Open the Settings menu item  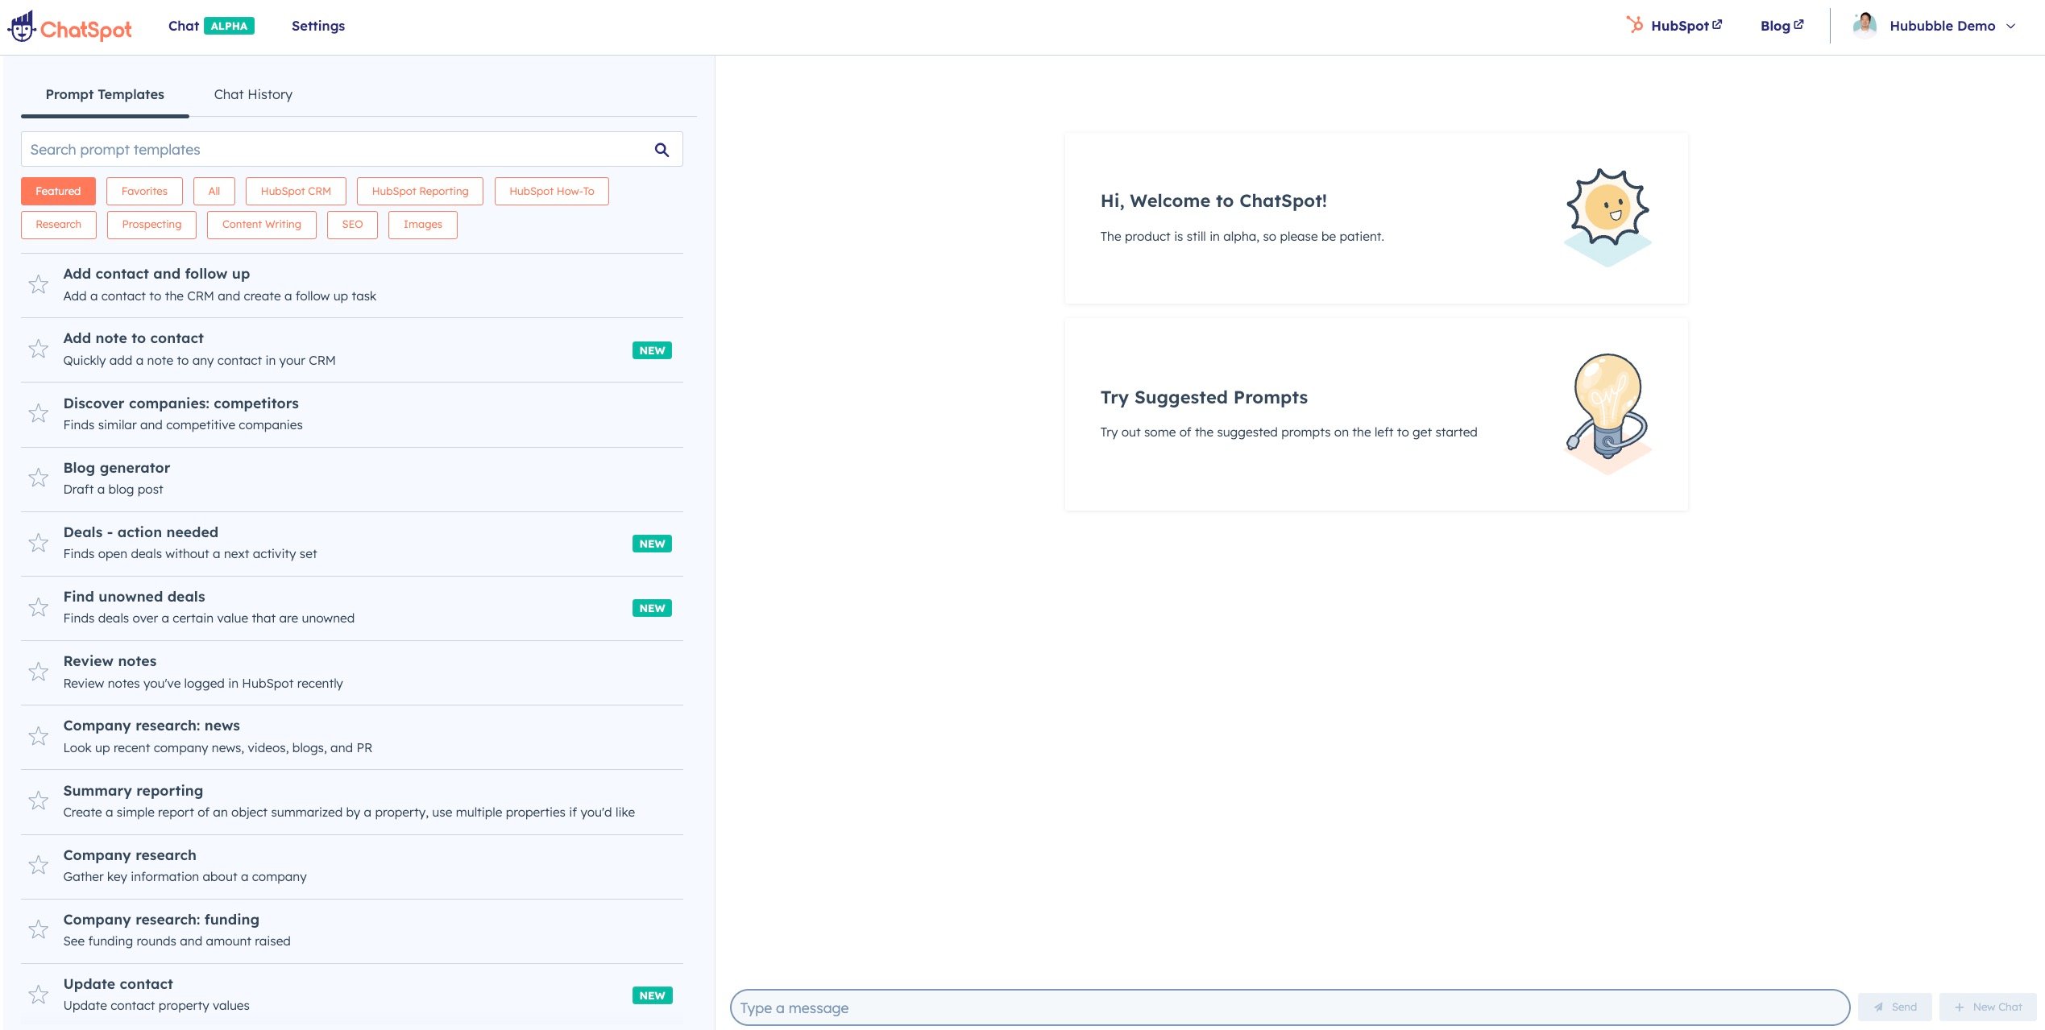[317, 26]
